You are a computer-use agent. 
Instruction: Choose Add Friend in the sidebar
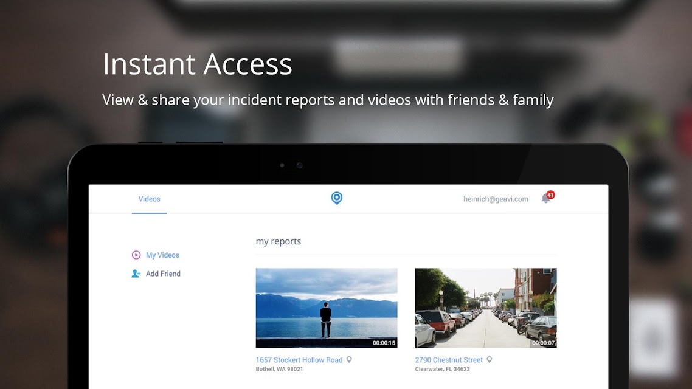coord(163,274)
